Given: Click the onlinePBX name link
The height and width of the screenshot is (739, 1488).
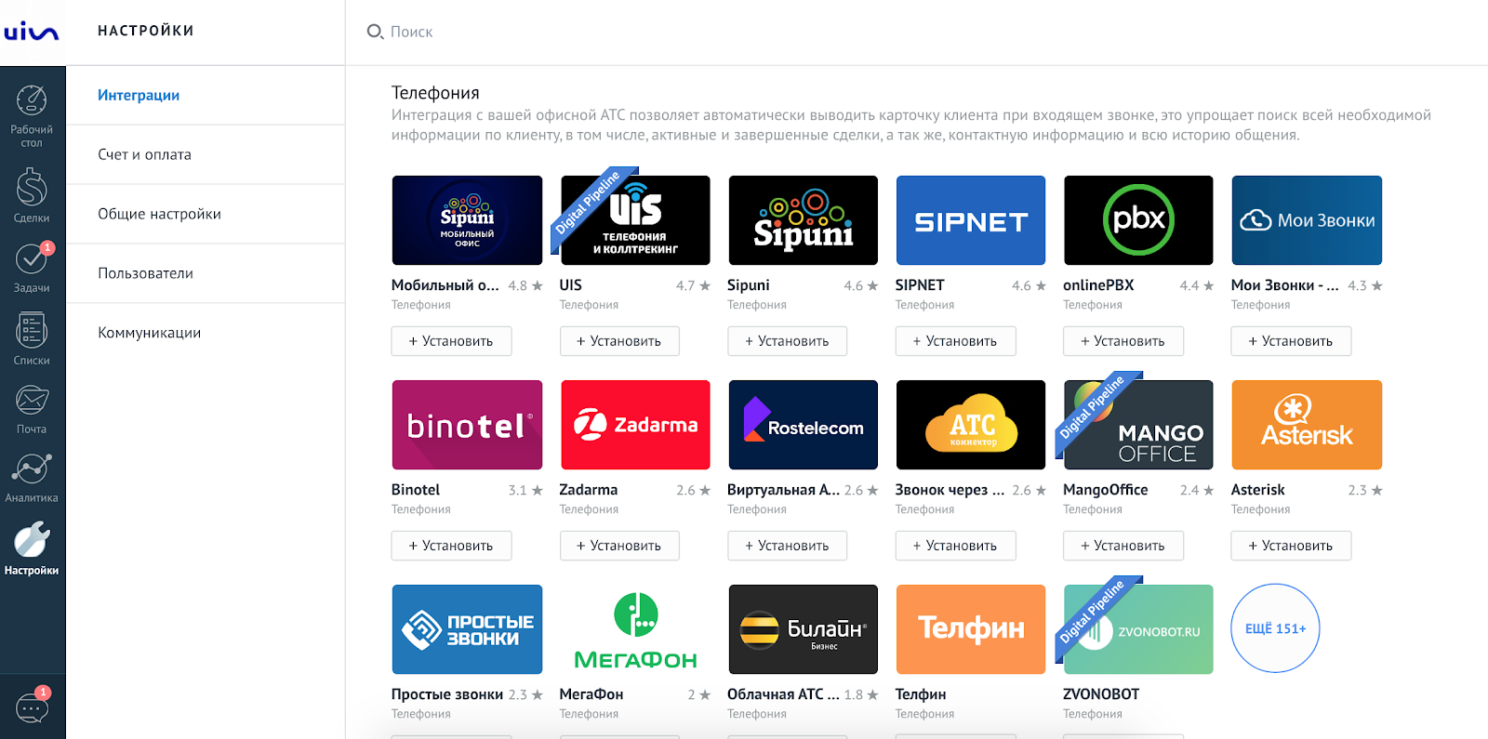Looking at the screenshot, I should coord(1098,285).
